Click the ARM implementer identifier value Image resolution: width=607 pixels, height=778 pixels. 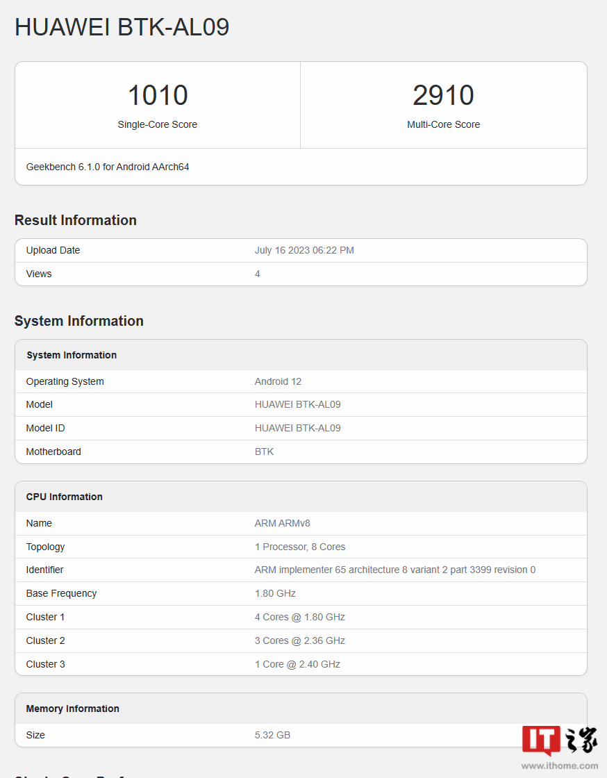pos(395,570)
